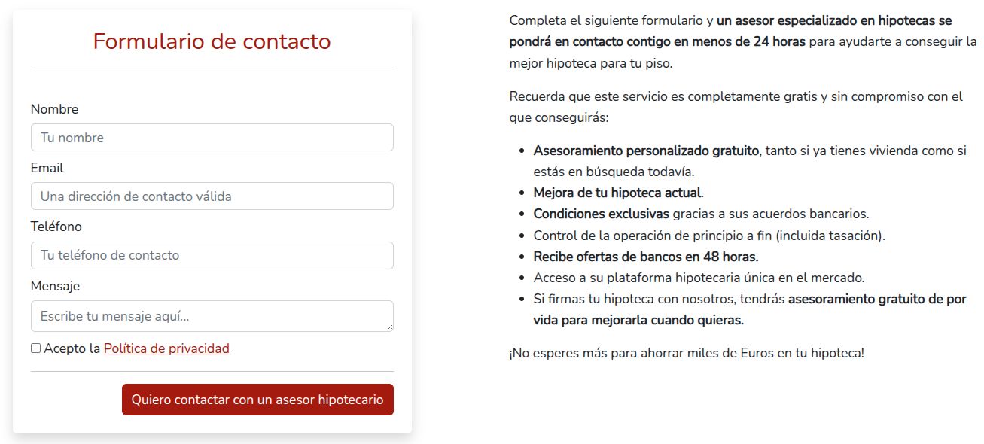Focus the "Una dirección de contacto válida" field
984x444 pixels.
(x=211, y=196)
